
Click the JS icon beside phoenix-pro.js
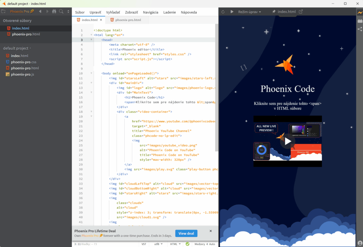[8, 74]
